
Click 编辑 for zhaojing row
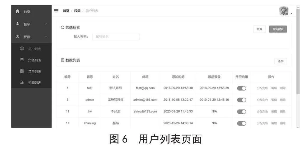(274, 123)
